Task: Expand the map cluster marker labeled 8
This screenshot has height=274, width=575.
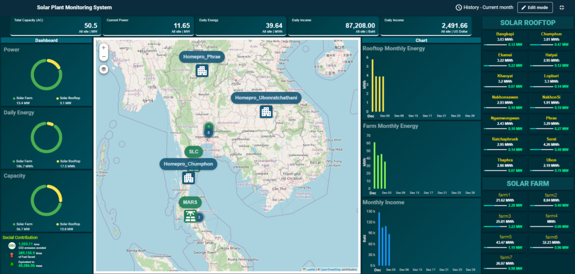Action: (x=208, y=132)
